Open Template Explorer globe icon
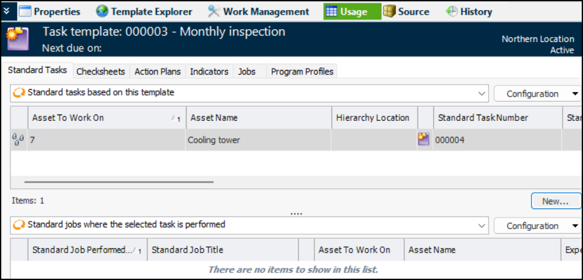583x280 pixels. 102,11
